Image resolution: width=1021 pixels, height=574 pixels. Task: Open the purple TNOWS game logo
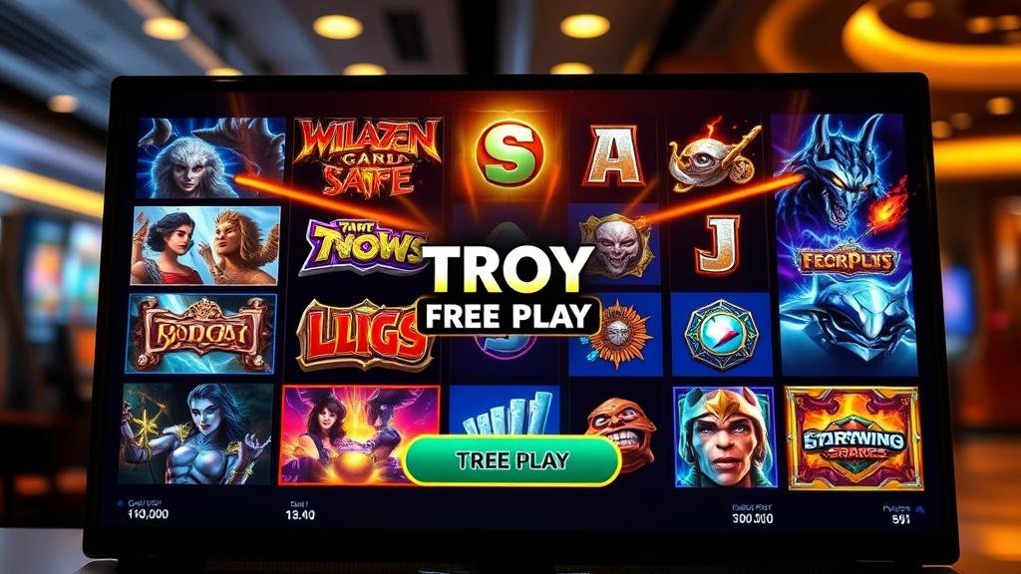pos(362,247)
